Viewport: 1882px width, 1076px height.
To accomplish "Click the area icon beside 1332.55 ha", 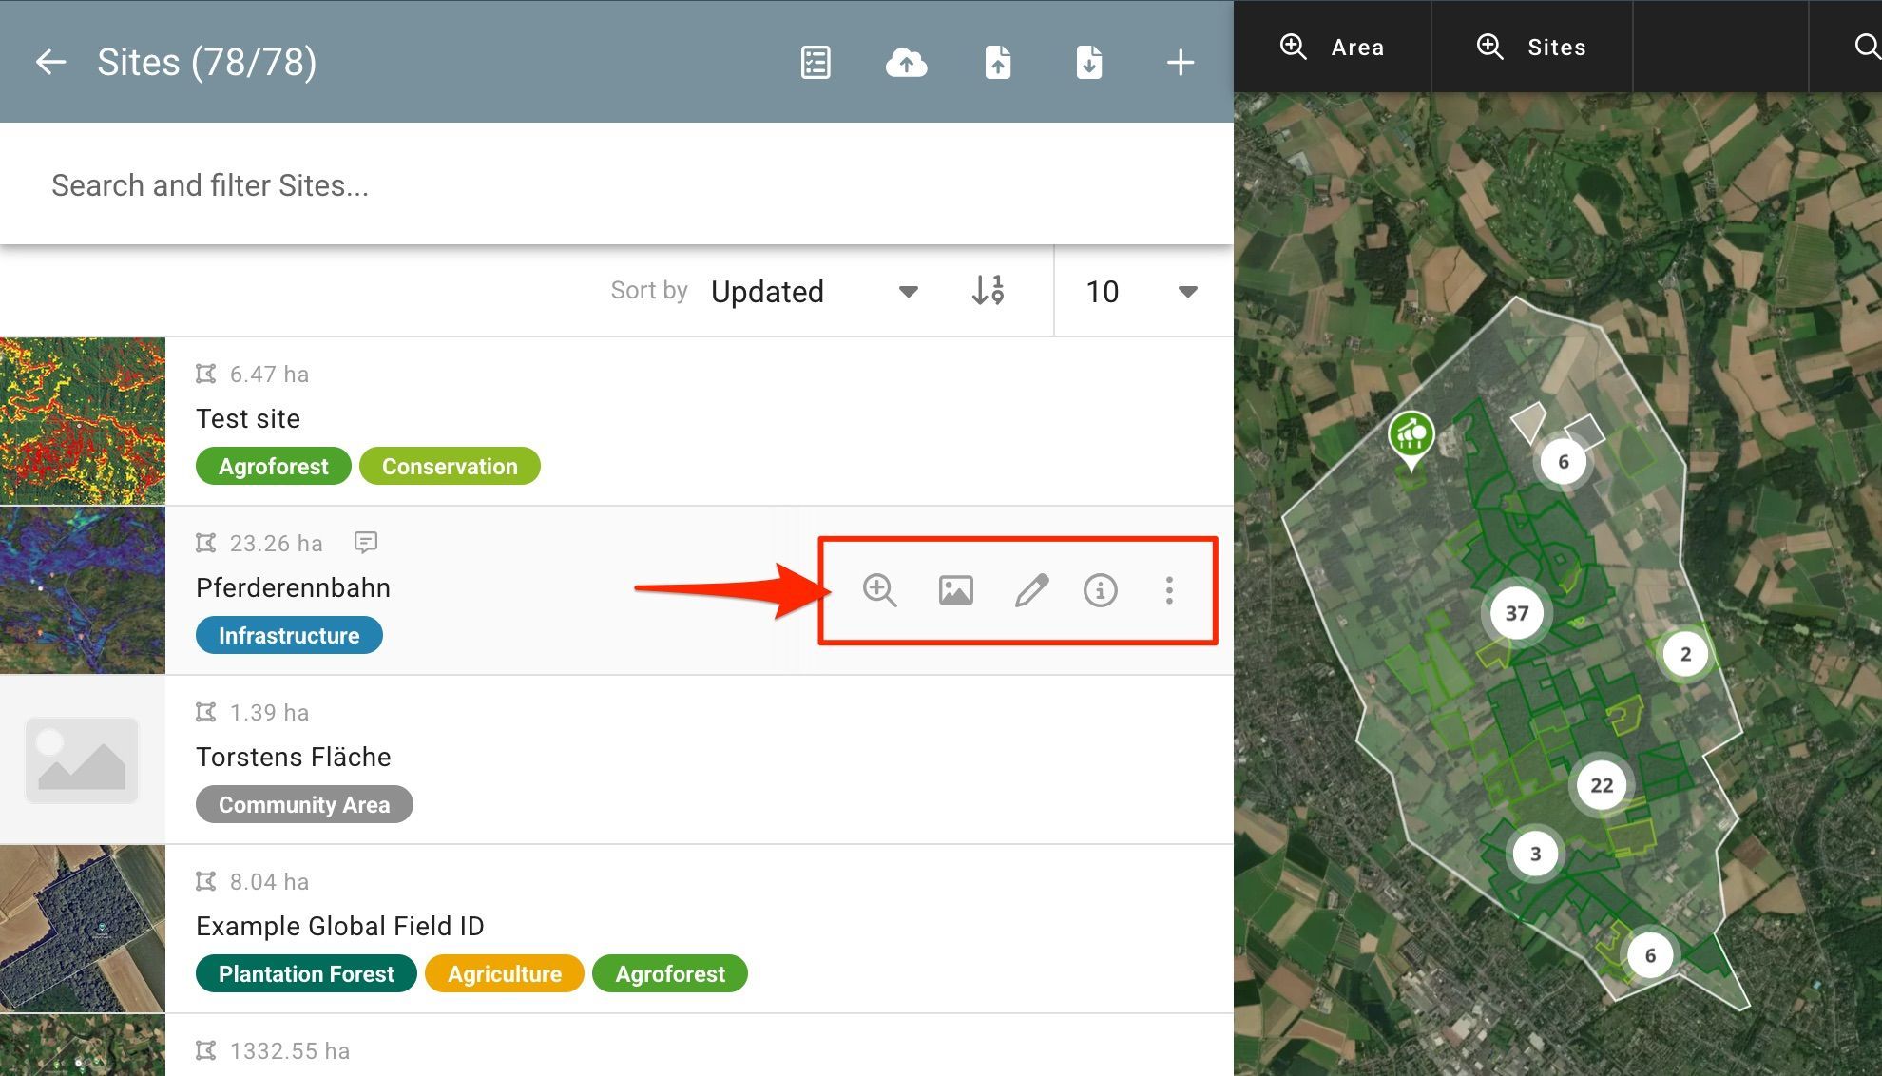I will point(205,1050).
